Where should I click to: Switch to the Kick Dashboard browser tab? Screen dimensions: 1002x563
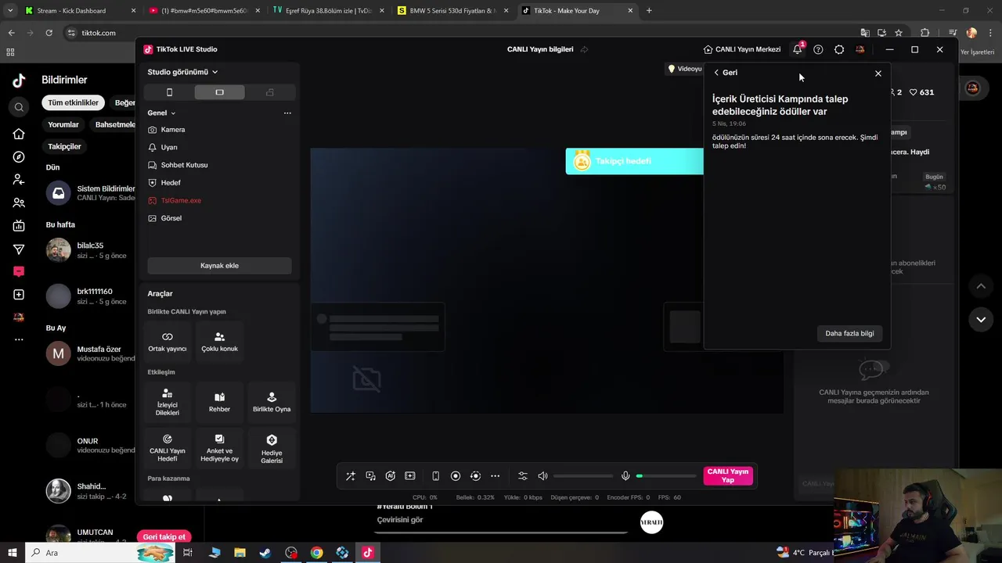[80, 11]
